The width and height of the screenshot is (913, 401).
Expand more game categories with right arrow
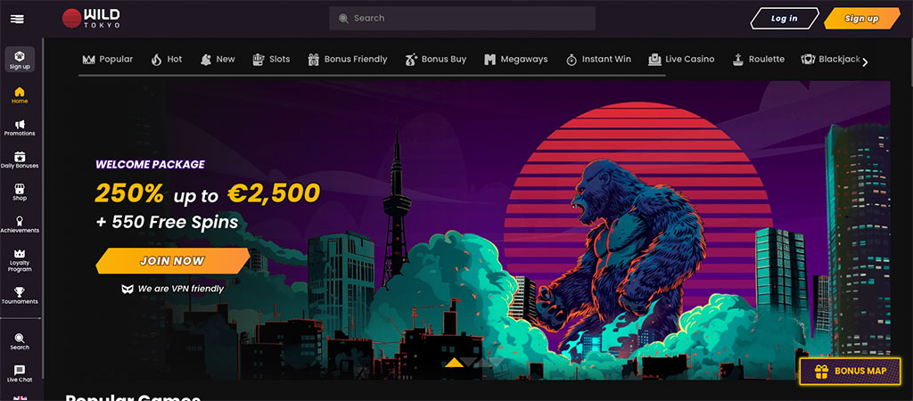[865, 62]
